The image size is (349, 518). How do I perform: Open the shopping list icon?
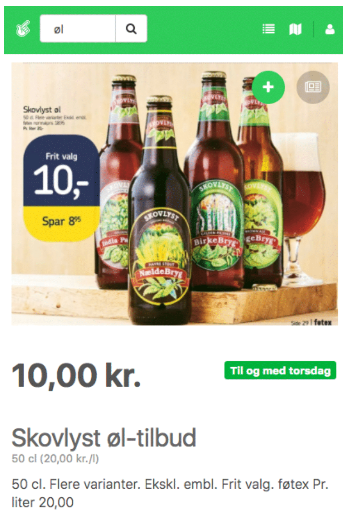pos(269,29)
